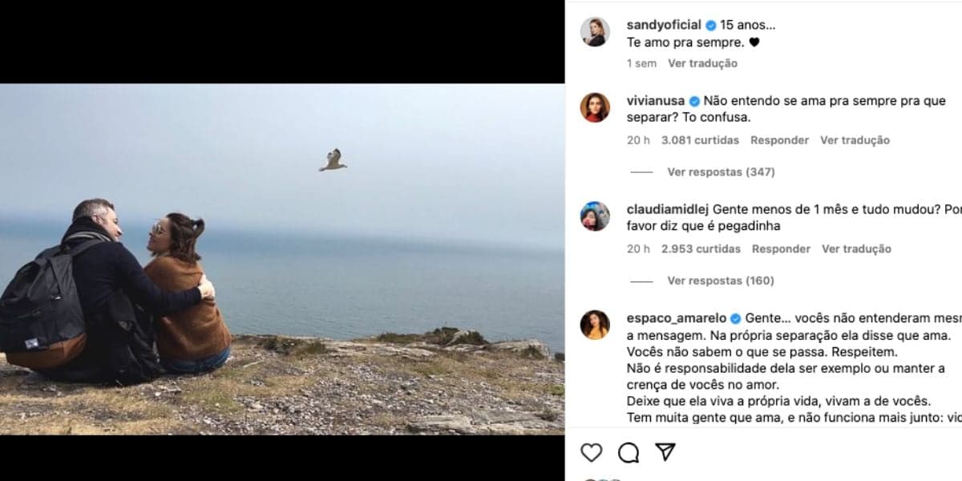Screen dimensions: 962x481
Task: Click the verified badge beside sandyoficial
Action: tap(710, 26)
